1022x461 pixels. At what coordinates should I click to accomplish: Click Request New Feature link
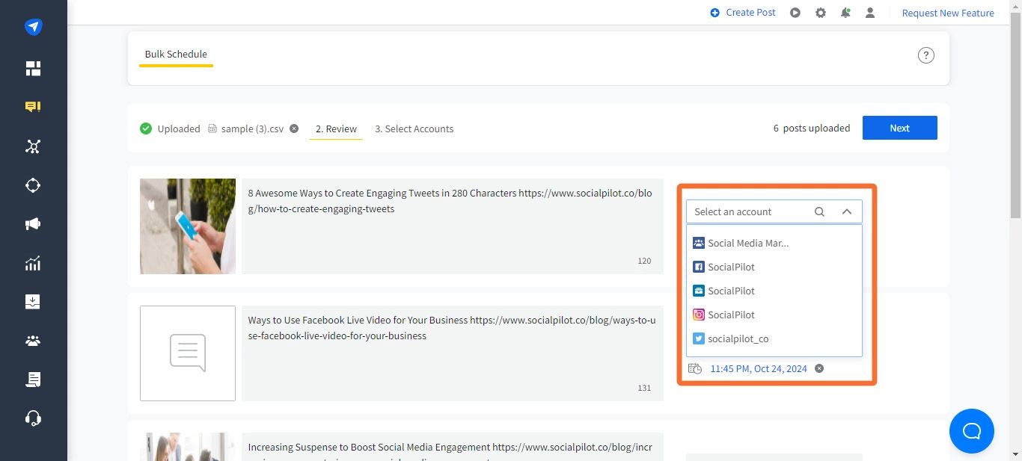tap(948, 13)
